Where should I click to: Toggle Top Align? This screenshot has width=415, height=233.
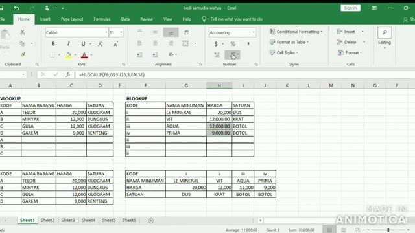[x=139, y=32]
